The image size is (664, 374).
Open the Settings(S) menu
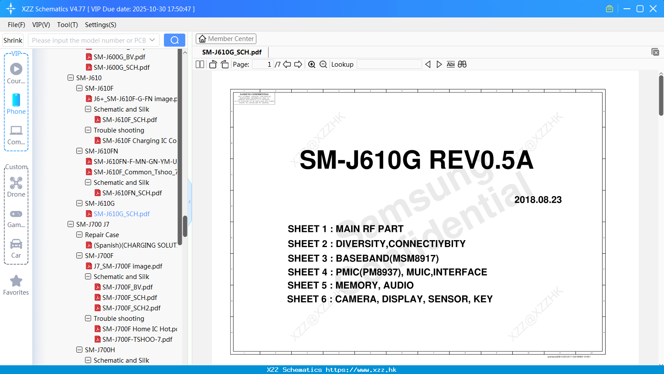pyautogui.click(x=101, y=25)
